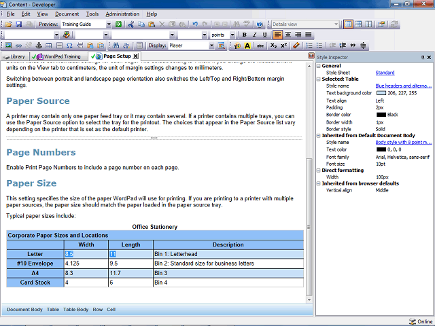This screenshot has height=326, width=435.
Task: Click the Text background color swatch
Action: tap(381, 93)
